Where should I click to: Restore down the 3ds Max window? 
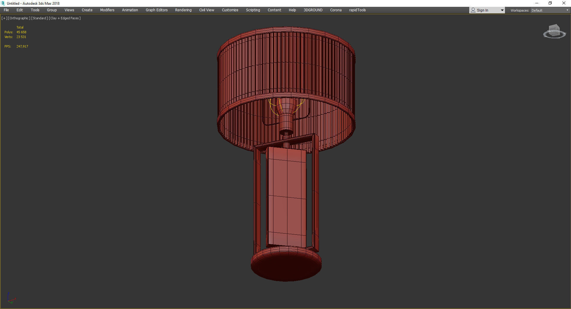[x=550, y=3]
